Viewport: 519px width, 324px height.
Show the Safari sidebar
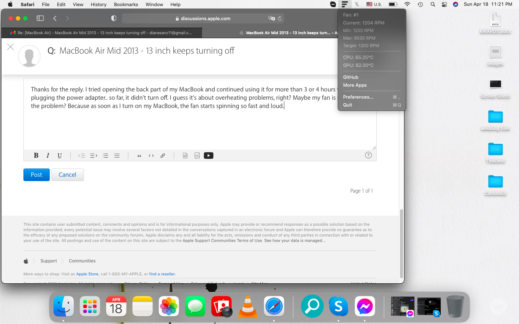tap(40, 18)
